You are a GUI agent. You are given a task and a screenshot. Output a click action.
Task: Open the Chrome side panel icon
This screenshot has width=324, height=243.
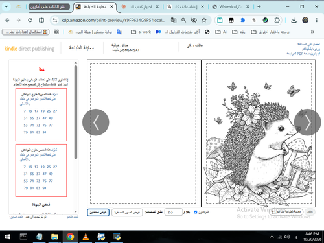(x=41, y=20)
